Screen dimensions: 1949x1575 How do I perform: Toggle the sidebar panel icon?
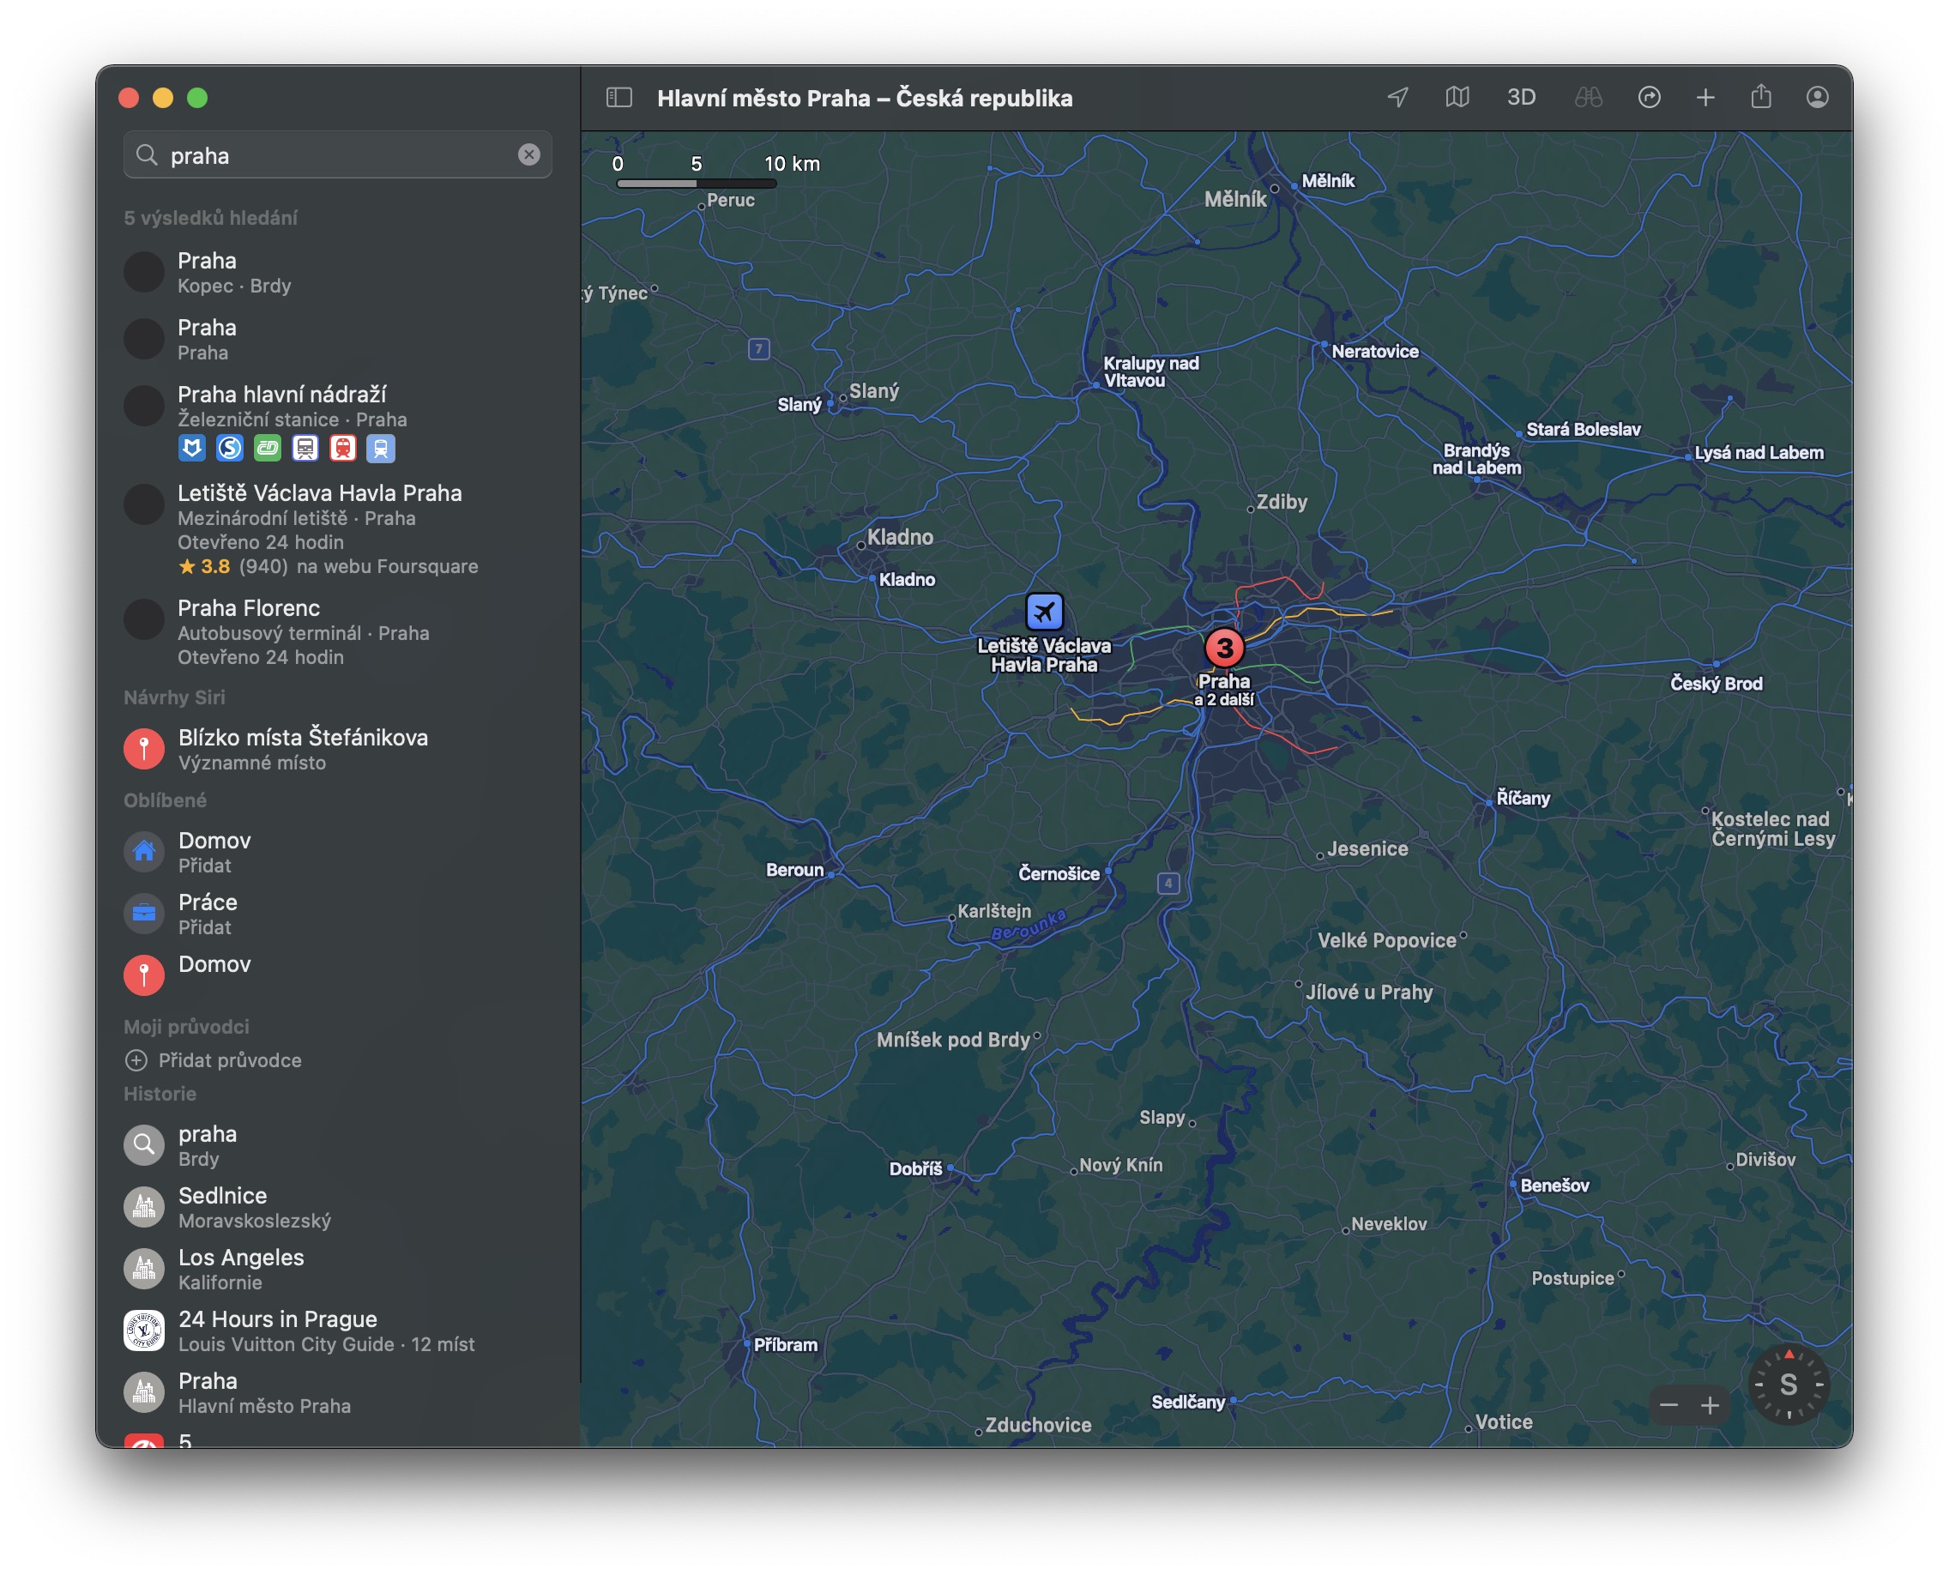coord(618,97)
